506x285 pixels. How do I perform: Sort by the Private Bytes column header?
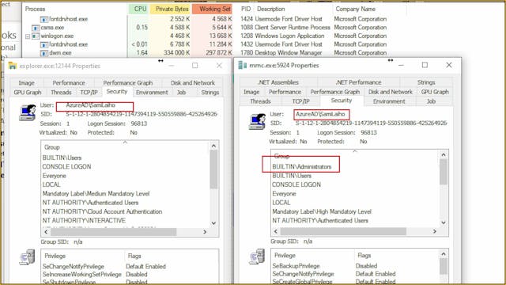click(170, 9)
